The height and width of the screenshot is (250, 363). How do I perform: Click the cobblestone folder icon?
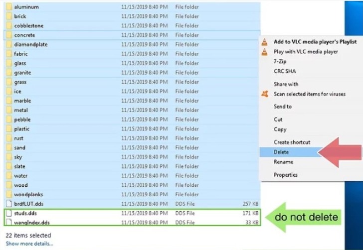click(8, 26)
